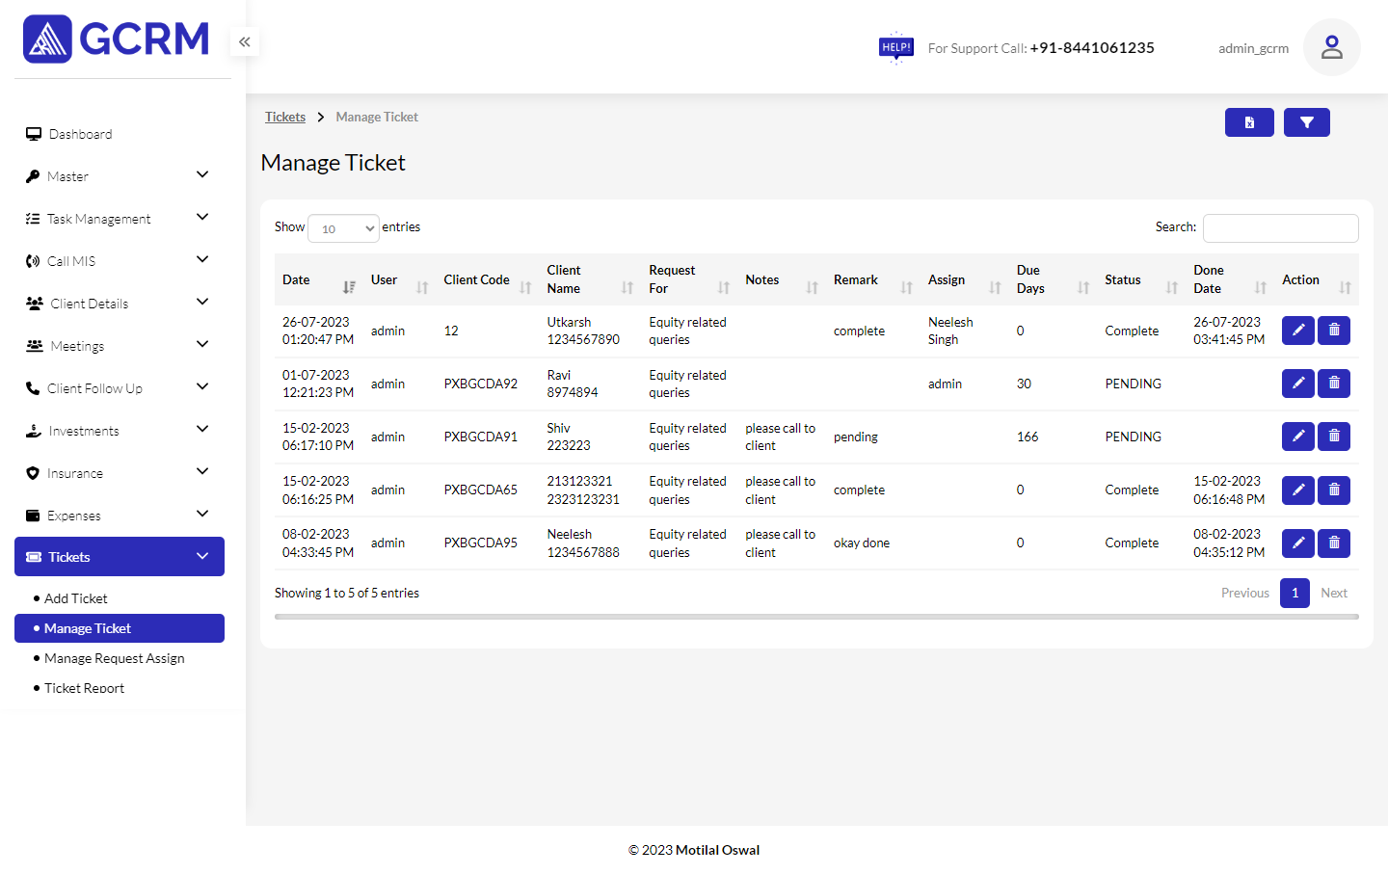The width and height of the screenshot is (1388, 874).
Task: Open the filter funnel button
Action: (x=1306, y=122)
